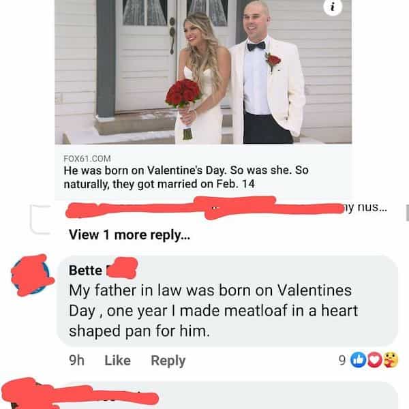Screen dimensions: 409x409
Task: Expand "View 1 more reply..."
Action: [x=130, y=235]
